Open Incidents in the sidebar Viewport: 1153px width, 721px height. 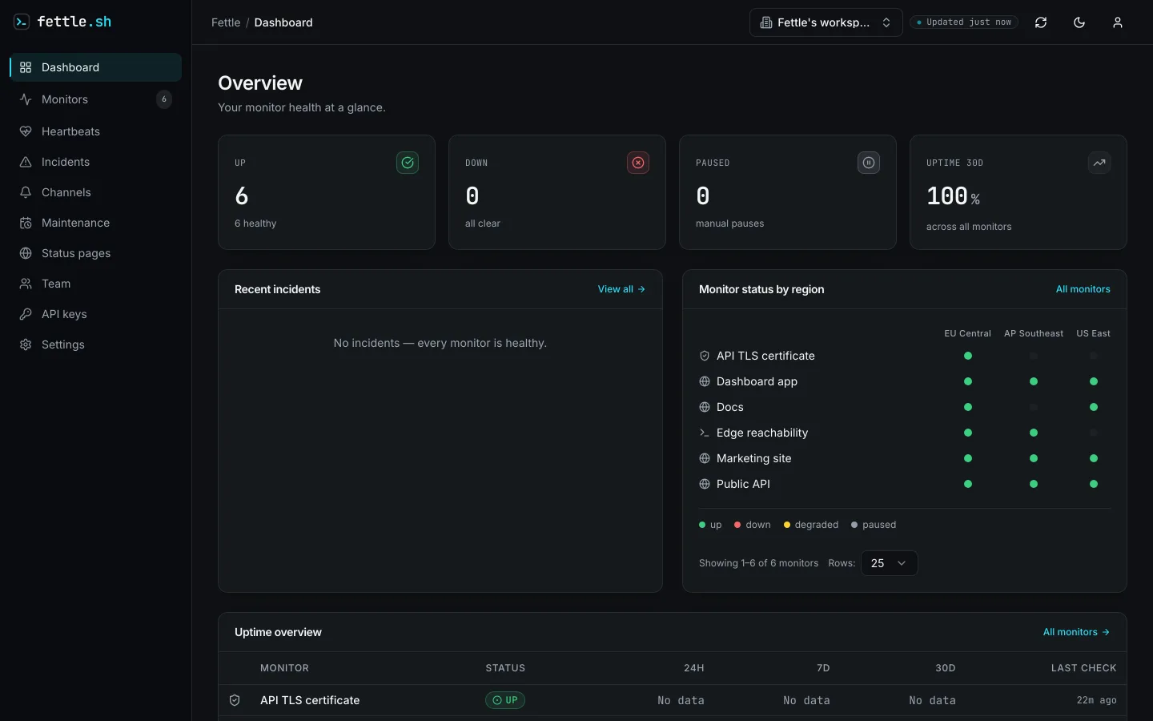(x=96, y=162)
